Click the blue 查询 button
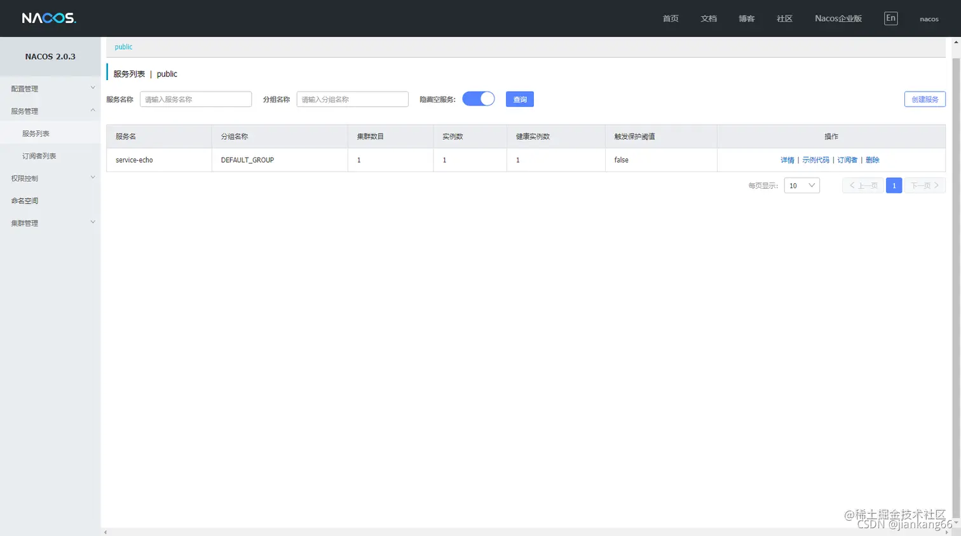This screenshot has width=961, height=536. (520, 99)
